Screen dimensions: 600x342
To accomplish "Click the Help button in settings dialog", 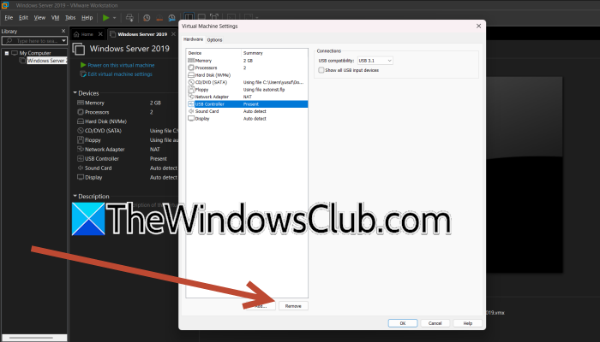I will pyautogui.click(x=468, y=323).
